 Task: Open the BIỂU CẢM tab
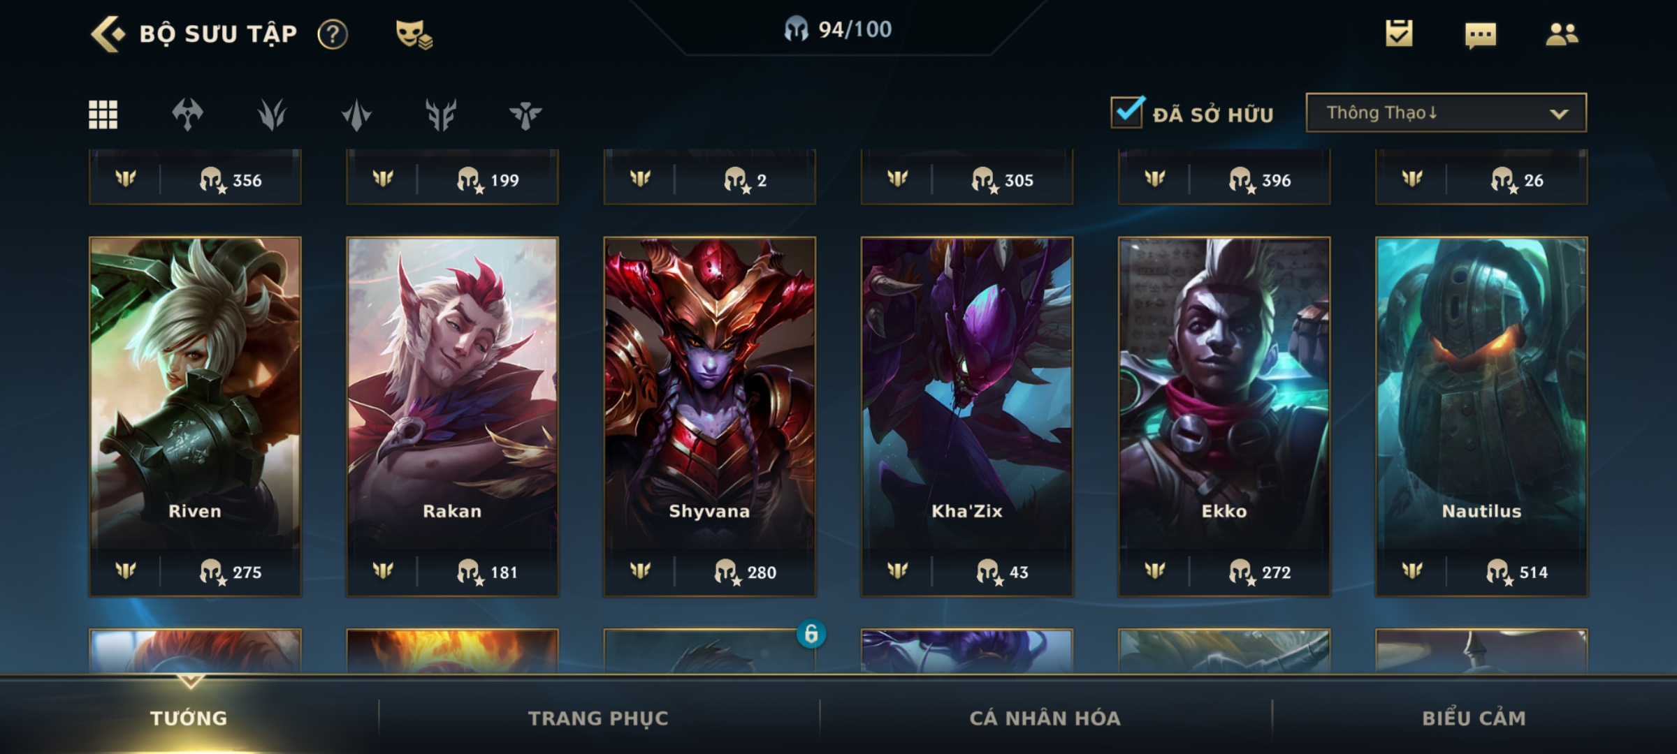(1474, 718)
